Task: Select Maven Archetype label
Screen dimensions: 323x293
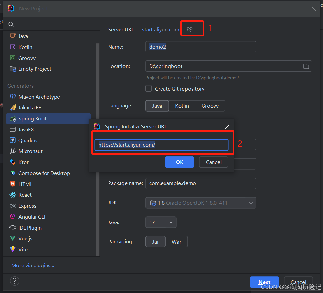Action: point(39,97)
